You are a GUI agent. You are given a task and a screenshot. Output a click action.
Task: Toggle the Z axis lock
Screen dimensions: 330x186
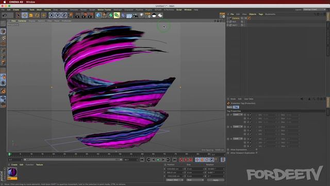tap(64, 15)
